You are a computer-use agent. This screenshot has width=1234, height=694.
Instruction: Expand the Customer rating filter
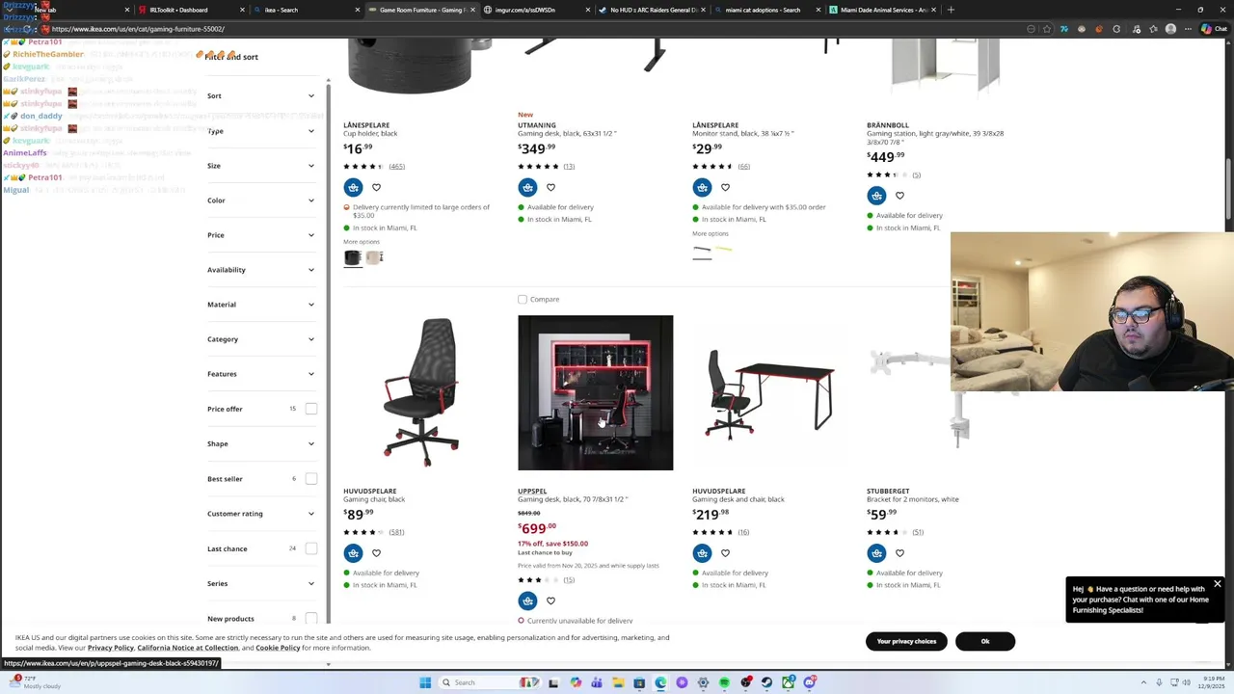pyautogui.click(x=261, y=514)
